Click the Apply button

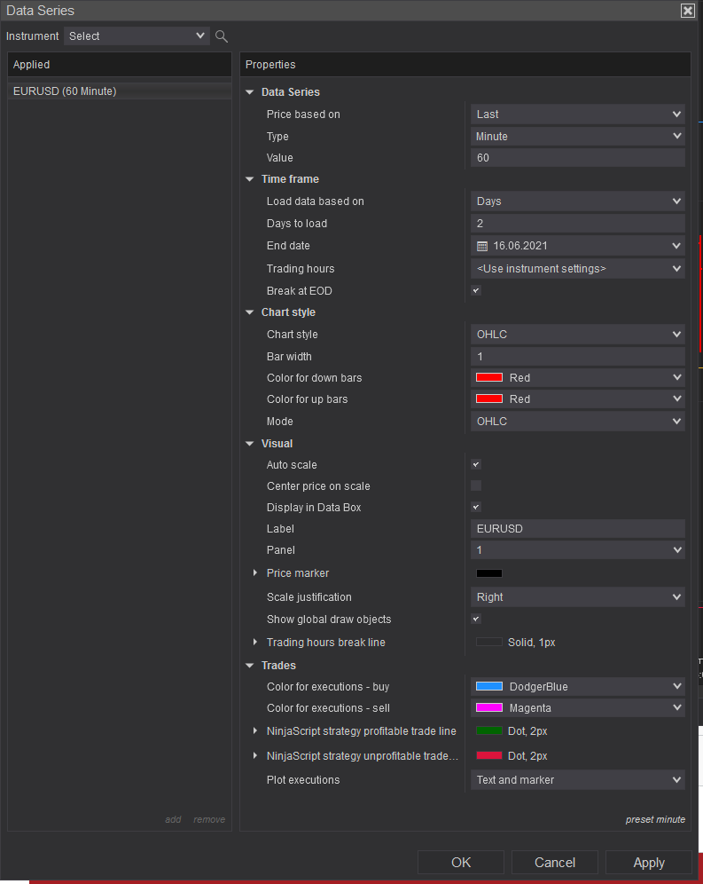[x=649, y=863]
